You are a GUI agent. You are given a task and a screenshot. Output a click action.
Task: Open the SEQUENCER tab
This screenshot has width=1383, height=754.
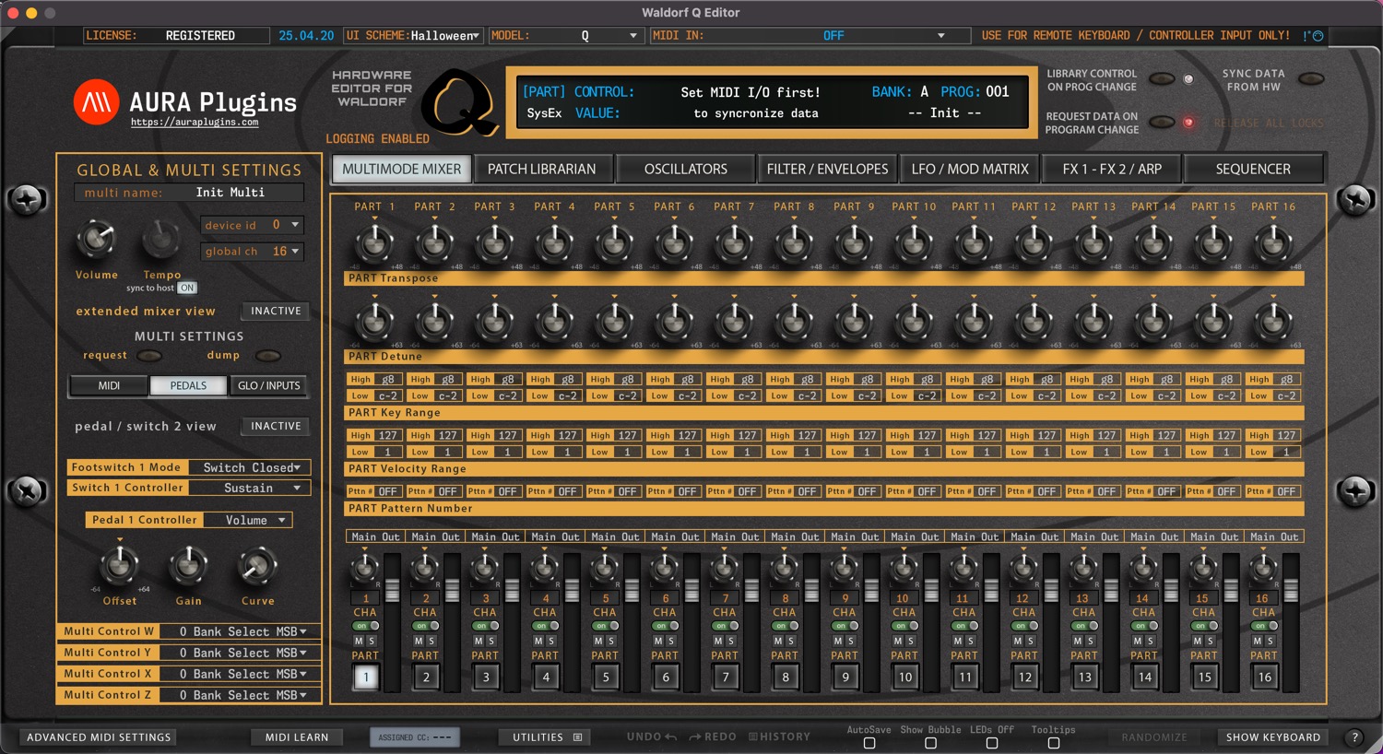click(1253, 169)
